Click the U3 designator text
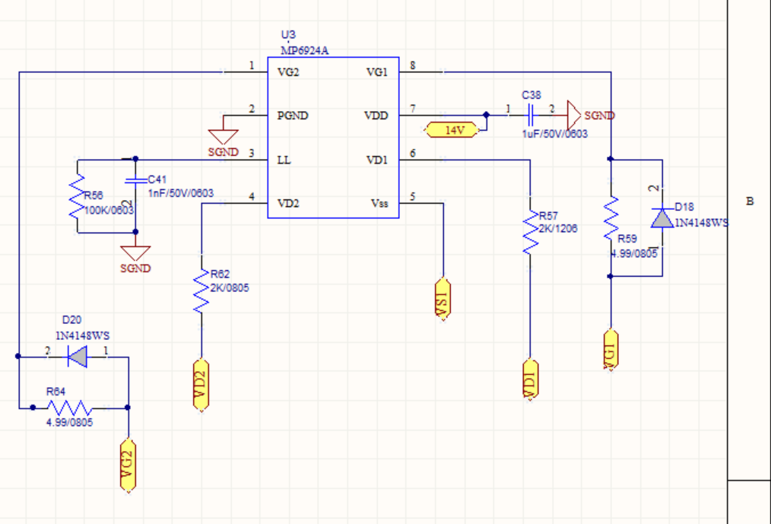This screenshot has height=524, width=771. 288,34
